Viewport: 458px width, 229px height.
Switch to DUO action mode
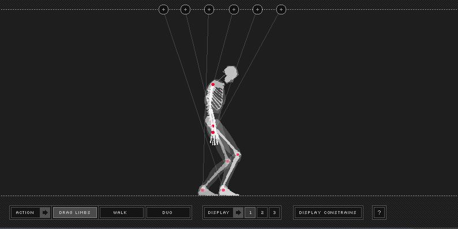168,213
